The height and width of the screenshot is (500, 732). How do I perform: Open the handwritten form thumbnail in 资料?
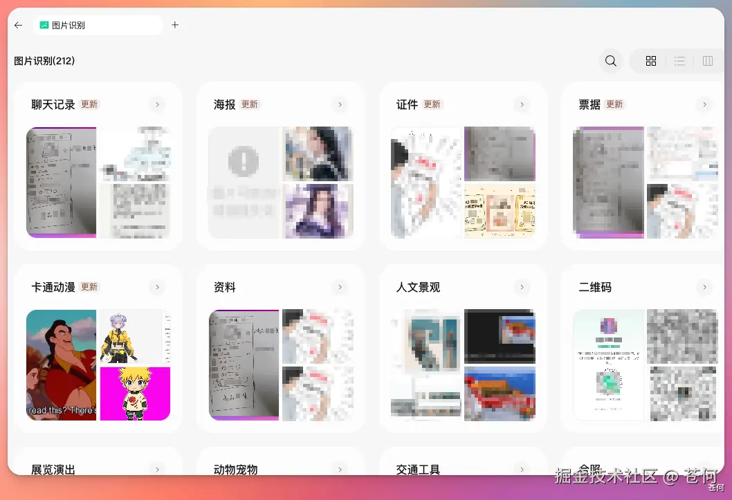click(x=244, y=364)
